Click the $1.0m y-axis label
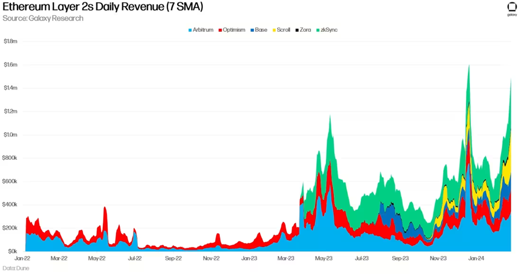 click(x=11, y=135)
